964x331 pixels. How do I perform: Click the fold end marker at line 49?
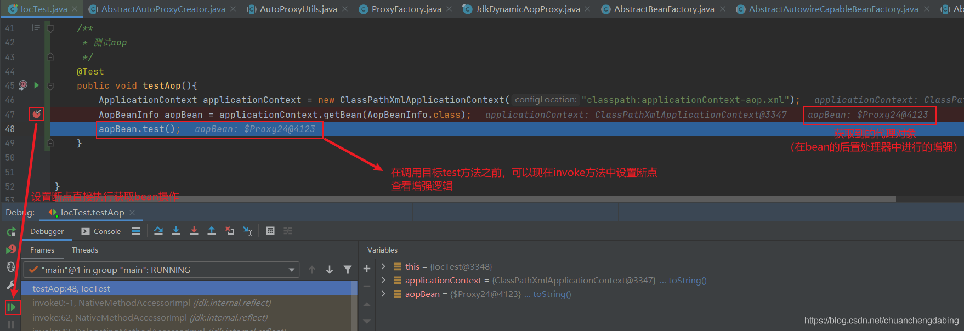pyautogui.click(x=50, y=143)
